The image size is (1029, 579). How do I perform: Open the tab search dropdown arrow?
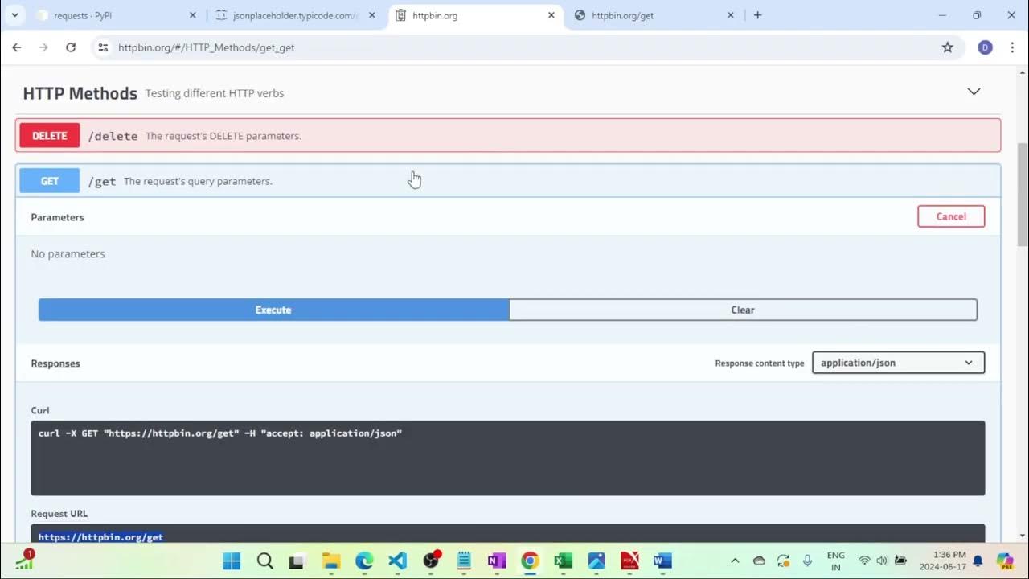14,15
